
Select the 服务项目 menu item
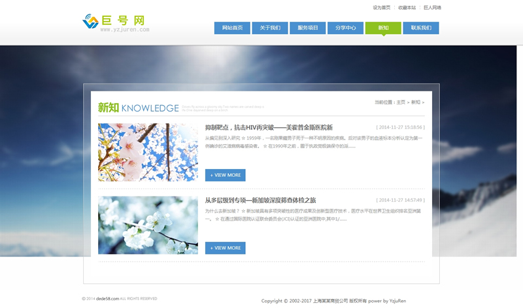(x=308, y=28)
